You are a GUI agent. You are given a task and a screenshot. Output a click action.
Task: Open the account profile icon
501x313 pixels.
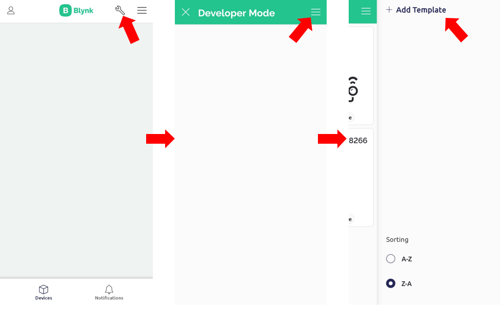(x=11, y=10)
